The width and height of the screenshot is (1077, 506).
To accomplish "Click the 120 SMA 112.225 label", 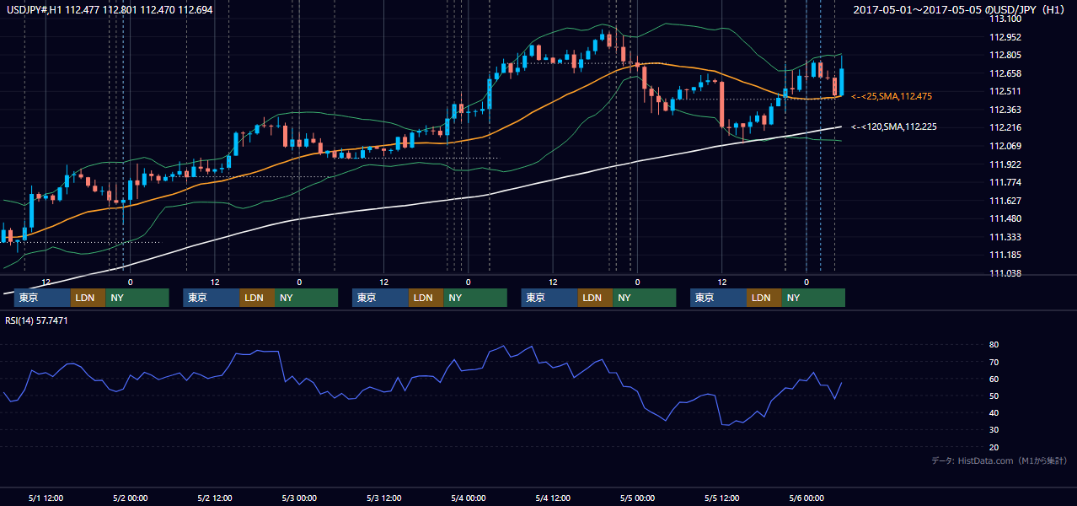I will [x=894, y=126].
